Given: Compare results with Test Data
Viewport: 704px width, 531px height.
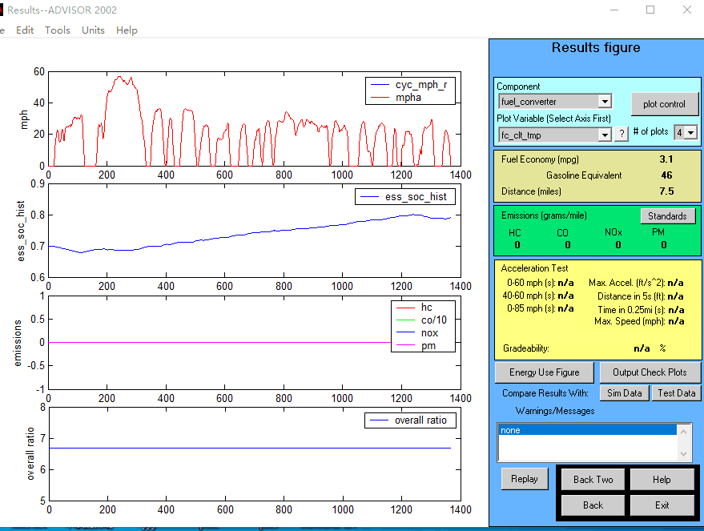Looking at the screenshot, I should pyautogui.click(x=676, y=393).
